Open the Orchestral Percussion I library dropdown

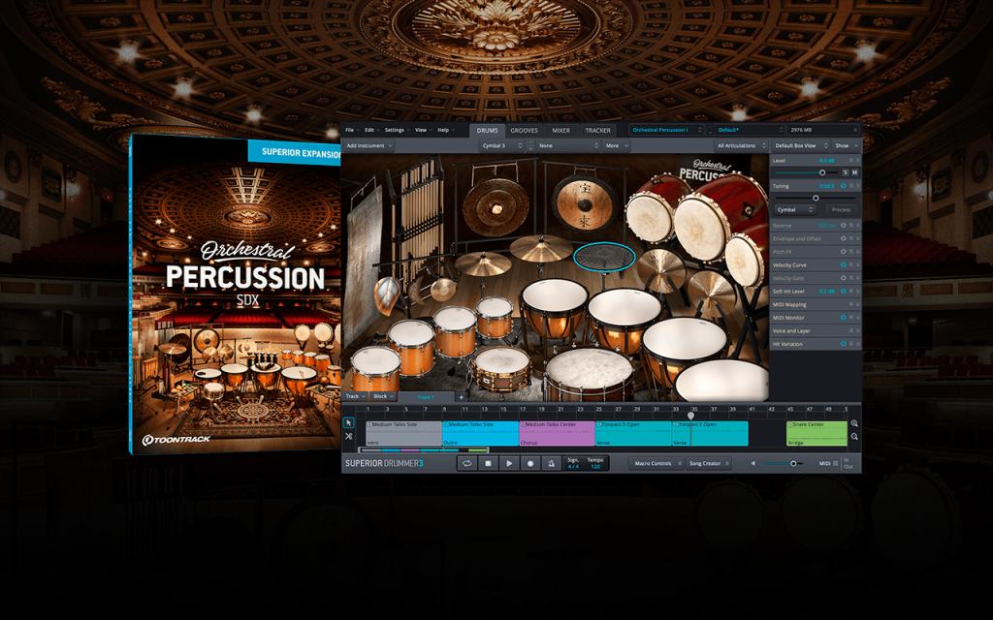coord(666,130)
